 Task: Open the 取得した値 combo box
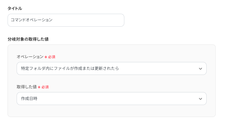[111, 99]
